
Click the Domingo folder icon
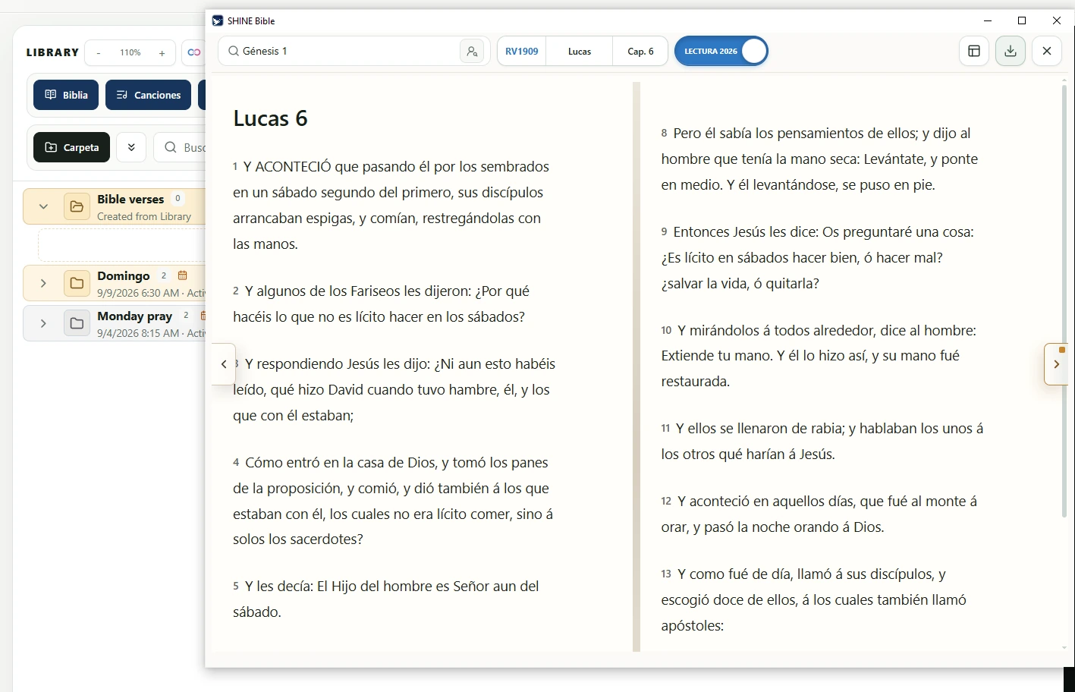pyautogui.click(x=77, y=284)
